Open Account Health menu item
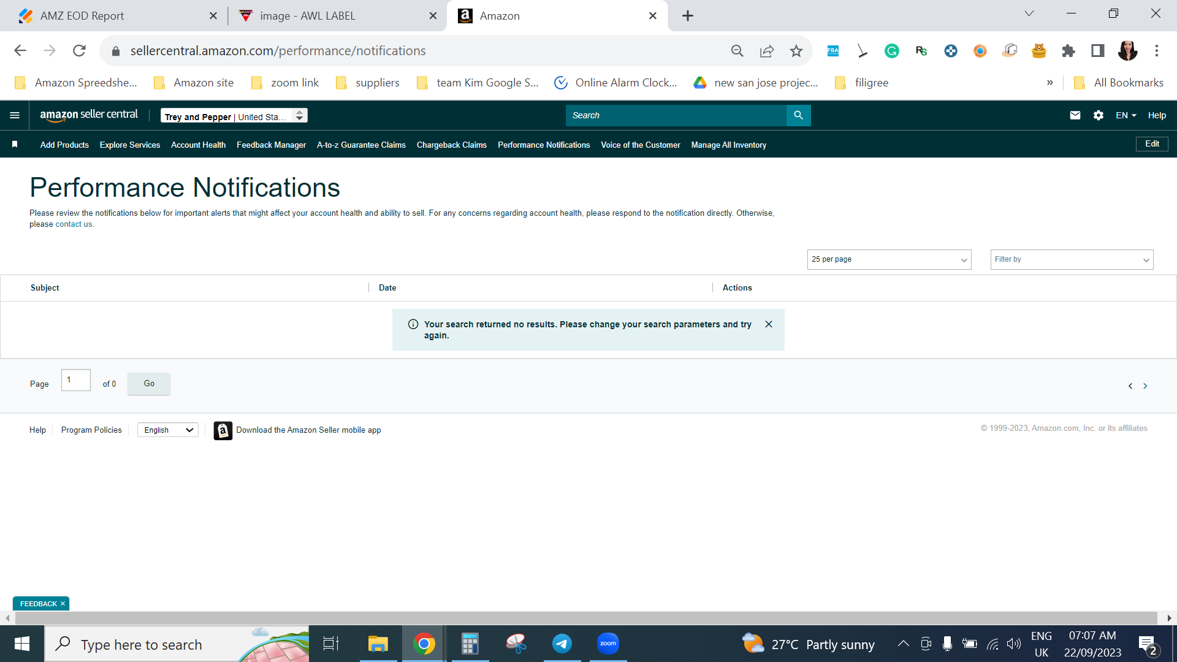Screen dimensions: 1177x662 click(x=198, y=145)
